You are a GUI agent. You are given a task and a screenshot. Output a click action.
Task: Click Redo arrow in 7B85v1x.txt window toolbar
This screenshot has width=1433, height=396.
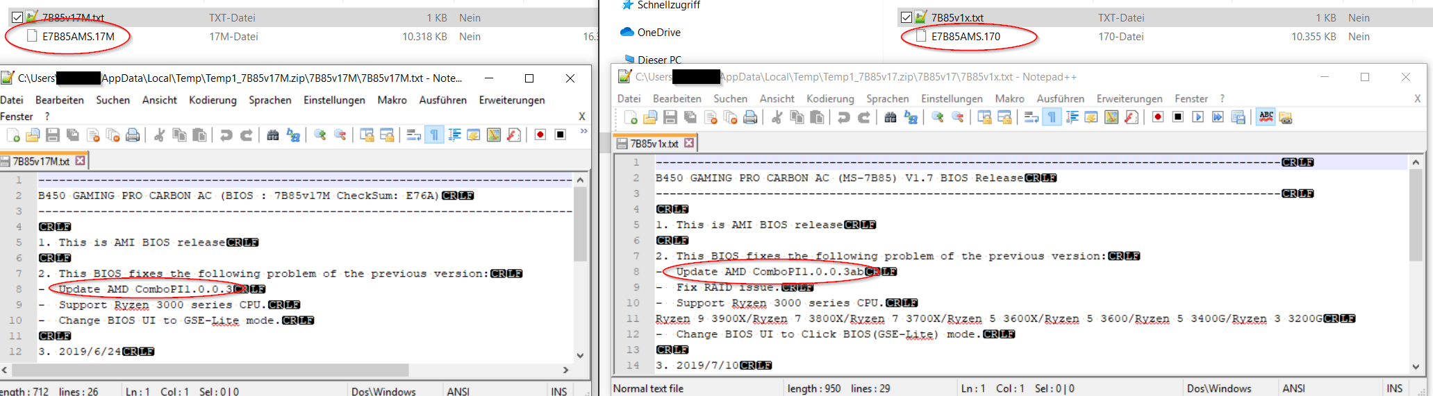pos(864,117)
